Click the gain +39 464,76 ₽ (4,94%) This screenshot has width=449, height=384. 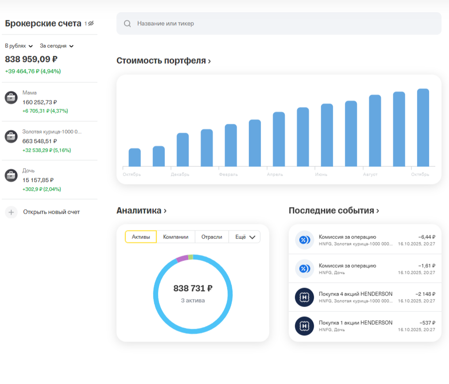click(x=33, y=71)
